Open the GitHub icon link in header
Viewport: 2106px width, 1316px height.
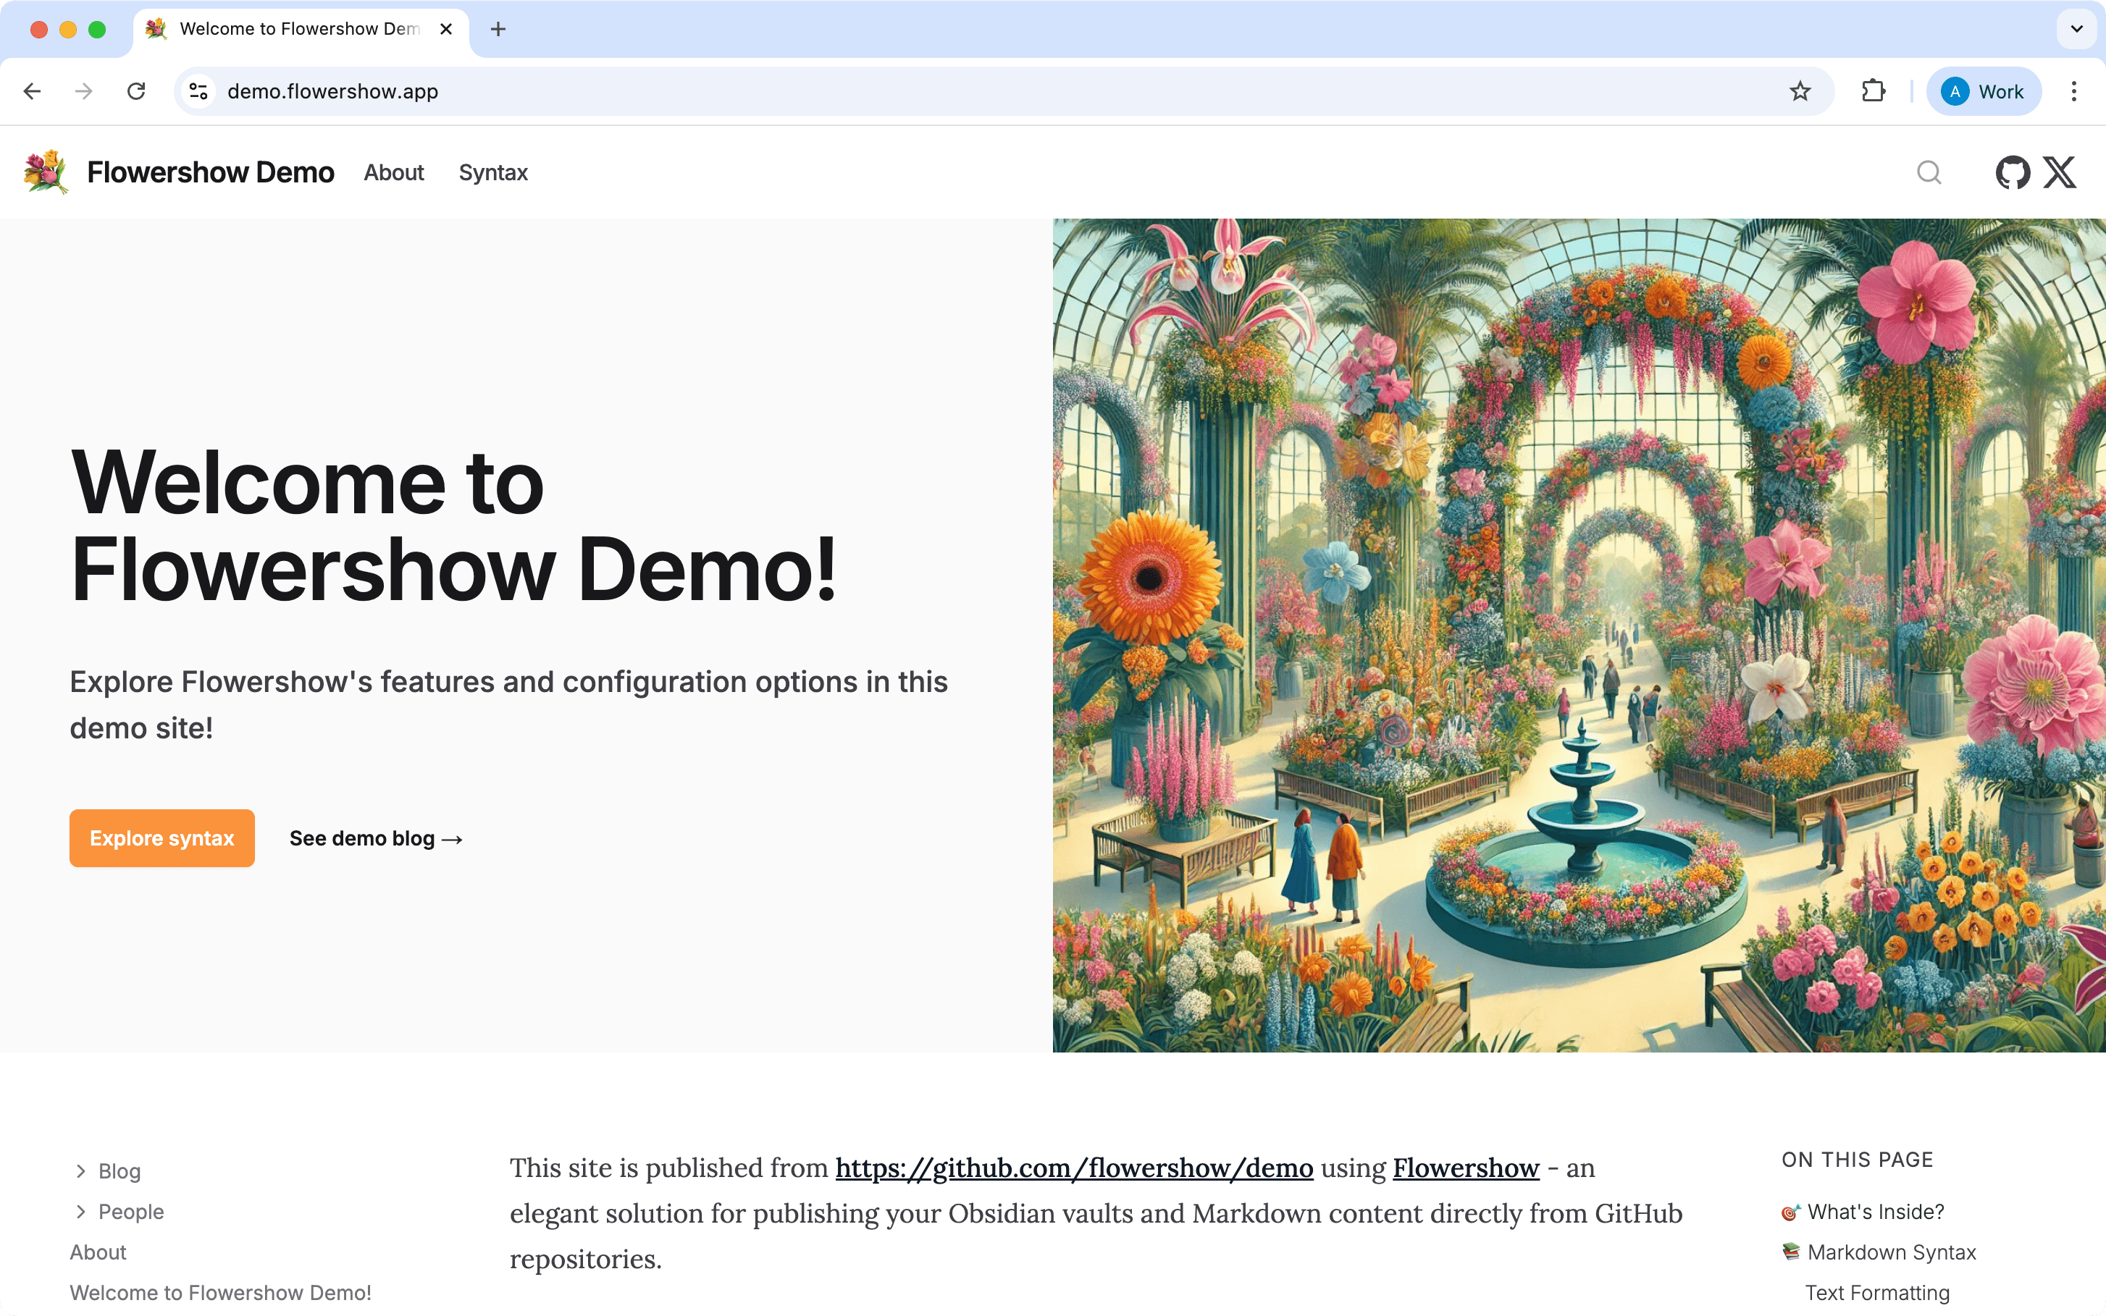[2012, 172]
